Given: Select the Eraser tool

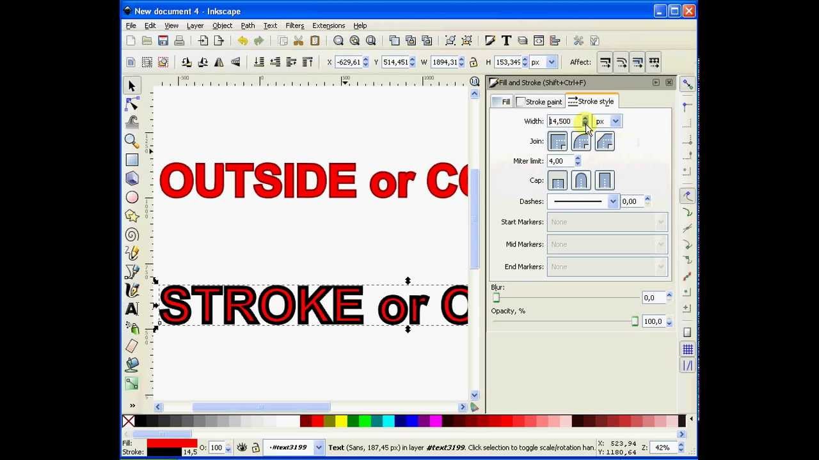Looking at the screenshot, I should [x=132, y=346].
